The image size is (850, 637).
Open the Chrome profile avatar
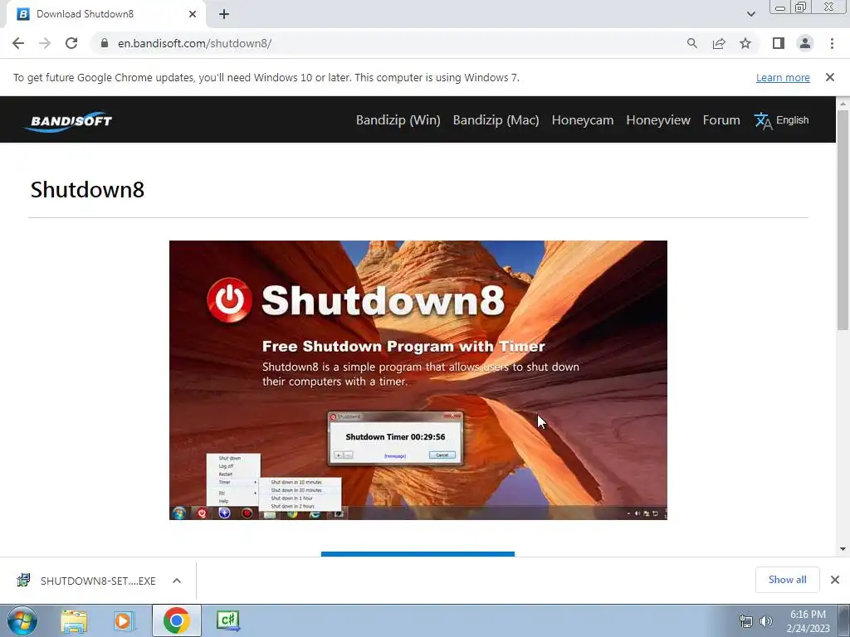805,43
